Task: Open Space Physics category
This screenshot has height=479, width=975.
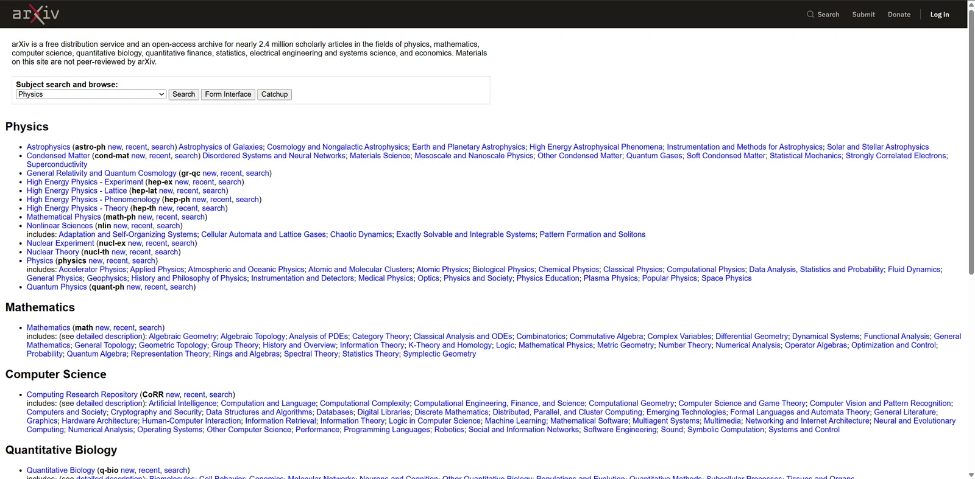Action: point(726,278)
